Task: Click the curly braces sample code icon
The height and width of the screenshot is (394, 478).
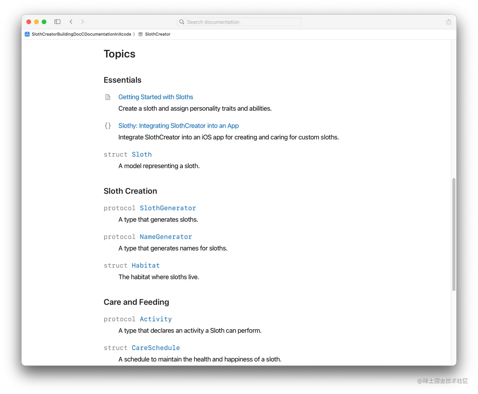Action: tap(108, 126)
